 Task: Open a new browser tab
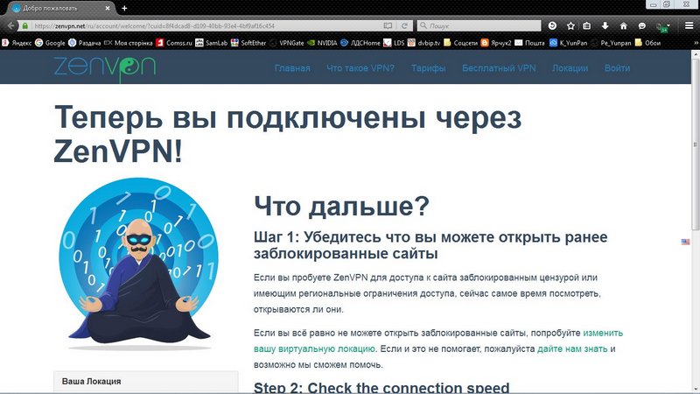coord(124,8)
